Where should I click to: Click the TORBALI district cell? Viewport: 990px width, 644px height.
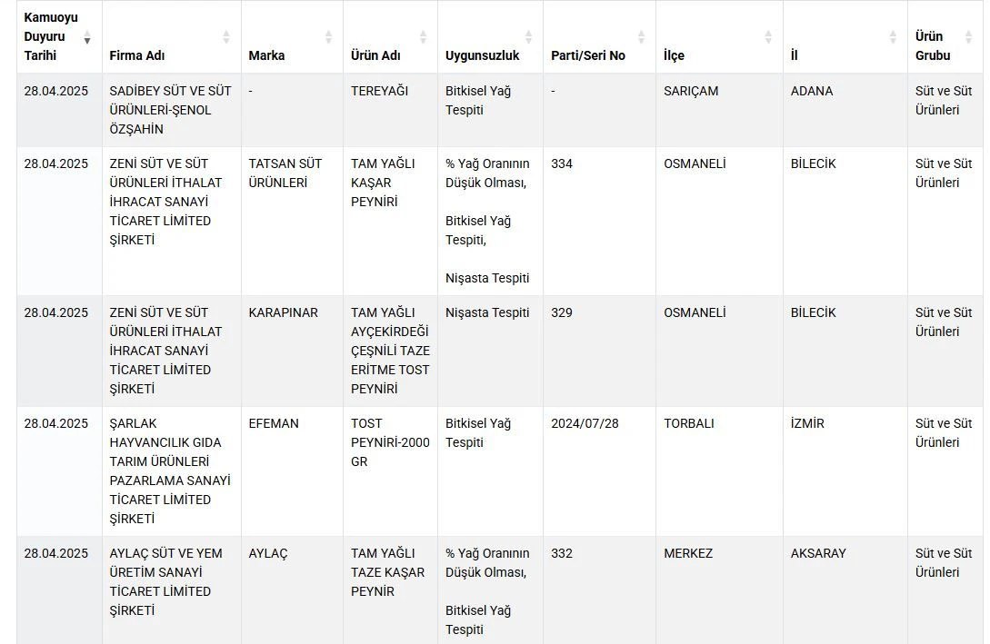coord(689,423)
